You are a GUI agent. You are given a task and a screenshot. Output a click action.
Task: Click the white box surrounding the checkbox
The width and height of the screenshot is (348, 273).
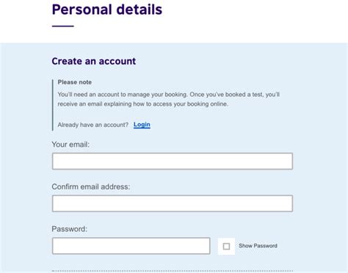pos(226,246)
